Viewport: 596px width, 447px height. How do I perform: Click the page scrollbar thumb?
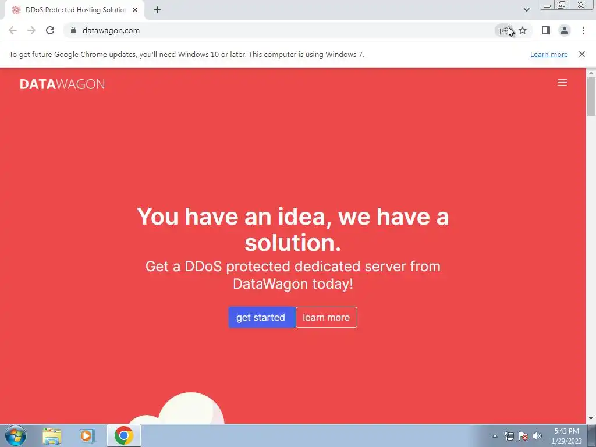(591, 96)
